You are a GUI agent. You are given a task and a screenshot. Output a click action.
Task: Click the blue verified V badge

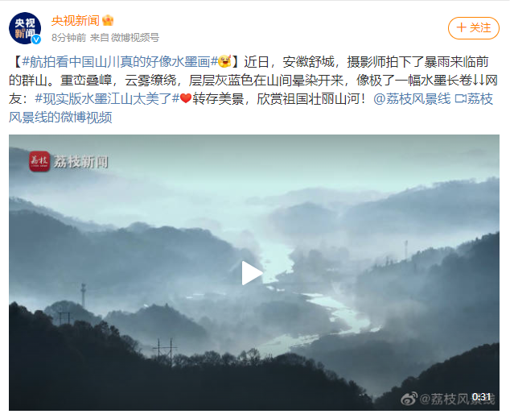(x=36, y=39)
